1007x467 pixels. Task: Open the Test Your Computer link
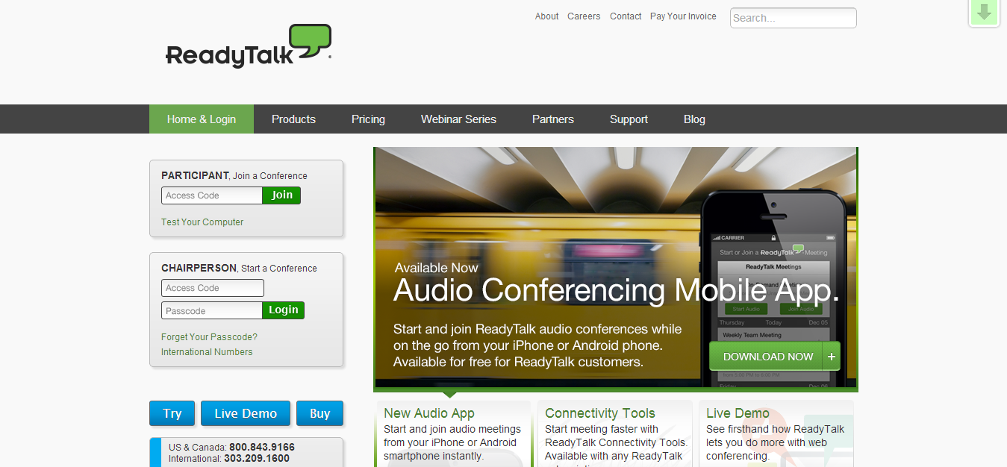tap(202, 222)
